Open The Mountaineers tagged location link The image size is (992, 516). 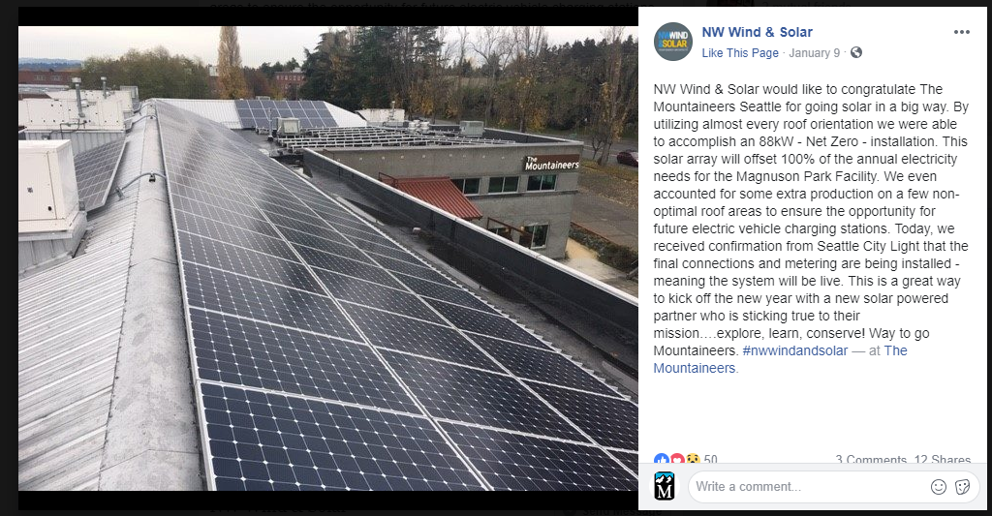pos(895,350)
